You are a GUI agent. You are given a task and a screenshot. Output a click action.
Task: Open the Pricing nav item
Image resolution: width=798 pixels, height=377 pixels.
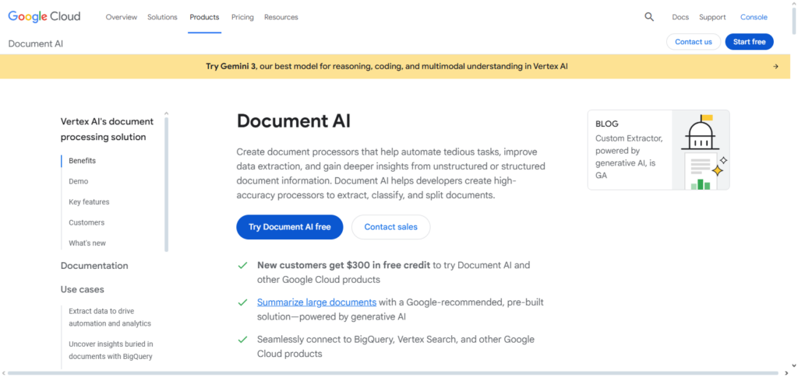click(x=242, y=17)
